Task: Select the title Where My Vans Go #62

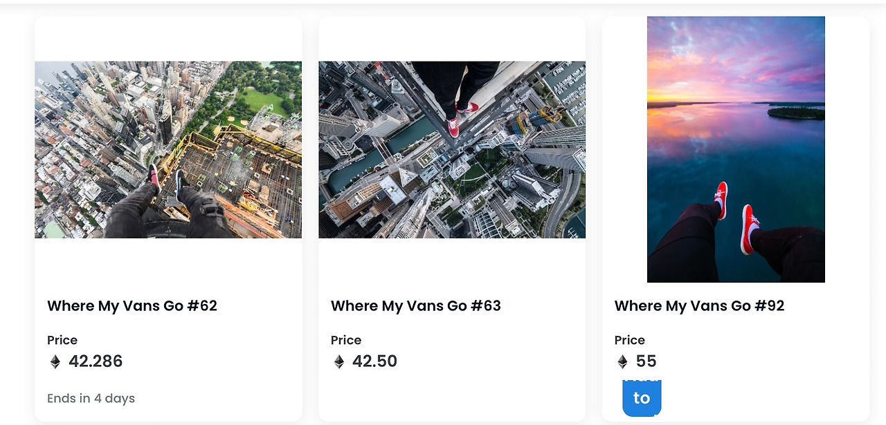Action: point(132,305)
